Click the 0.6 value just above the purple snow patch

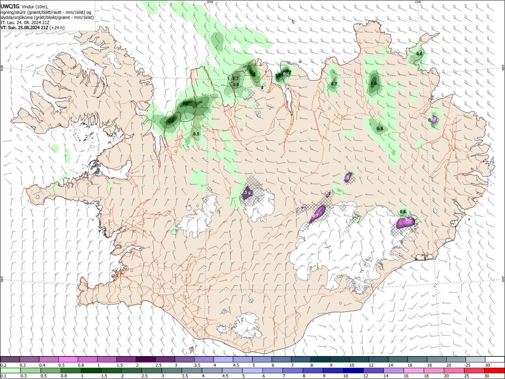(403, 212)
